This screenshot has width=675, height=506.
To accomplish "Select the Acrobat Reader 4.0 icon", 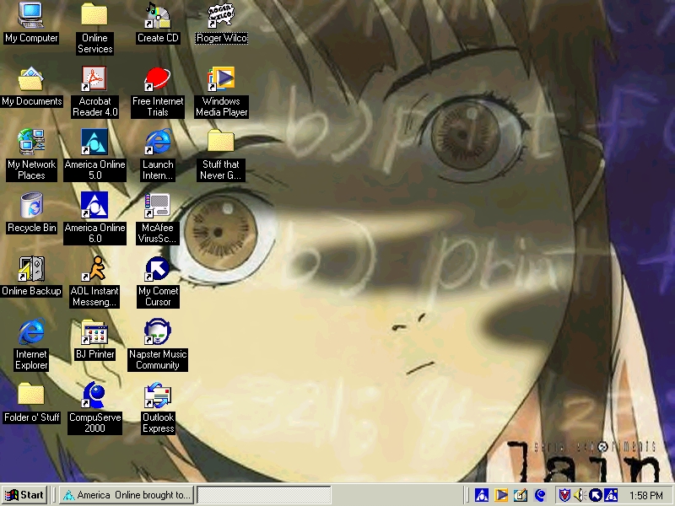I will pyautogui.click(x=94, y=79).
